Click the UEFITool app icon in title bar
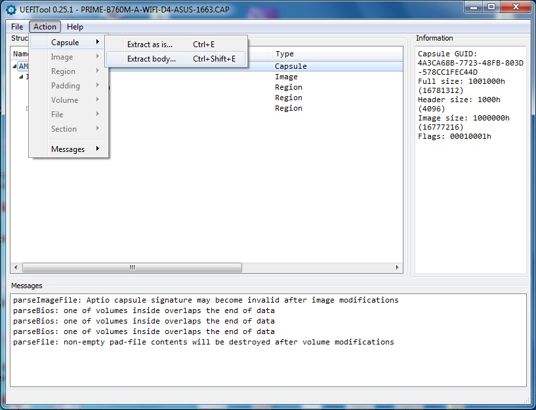 (x=10, y=9)
